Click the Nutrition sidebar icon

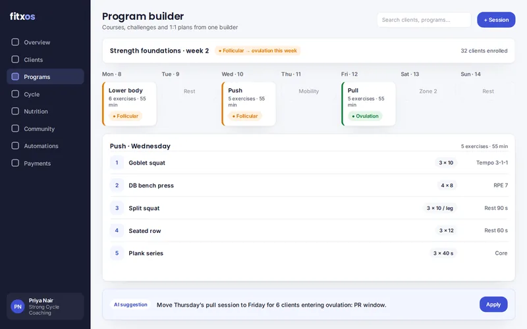tap(15, 111)
